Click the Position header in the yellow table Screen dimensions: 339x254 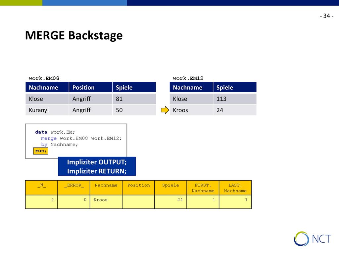click(x=138, y=188)
